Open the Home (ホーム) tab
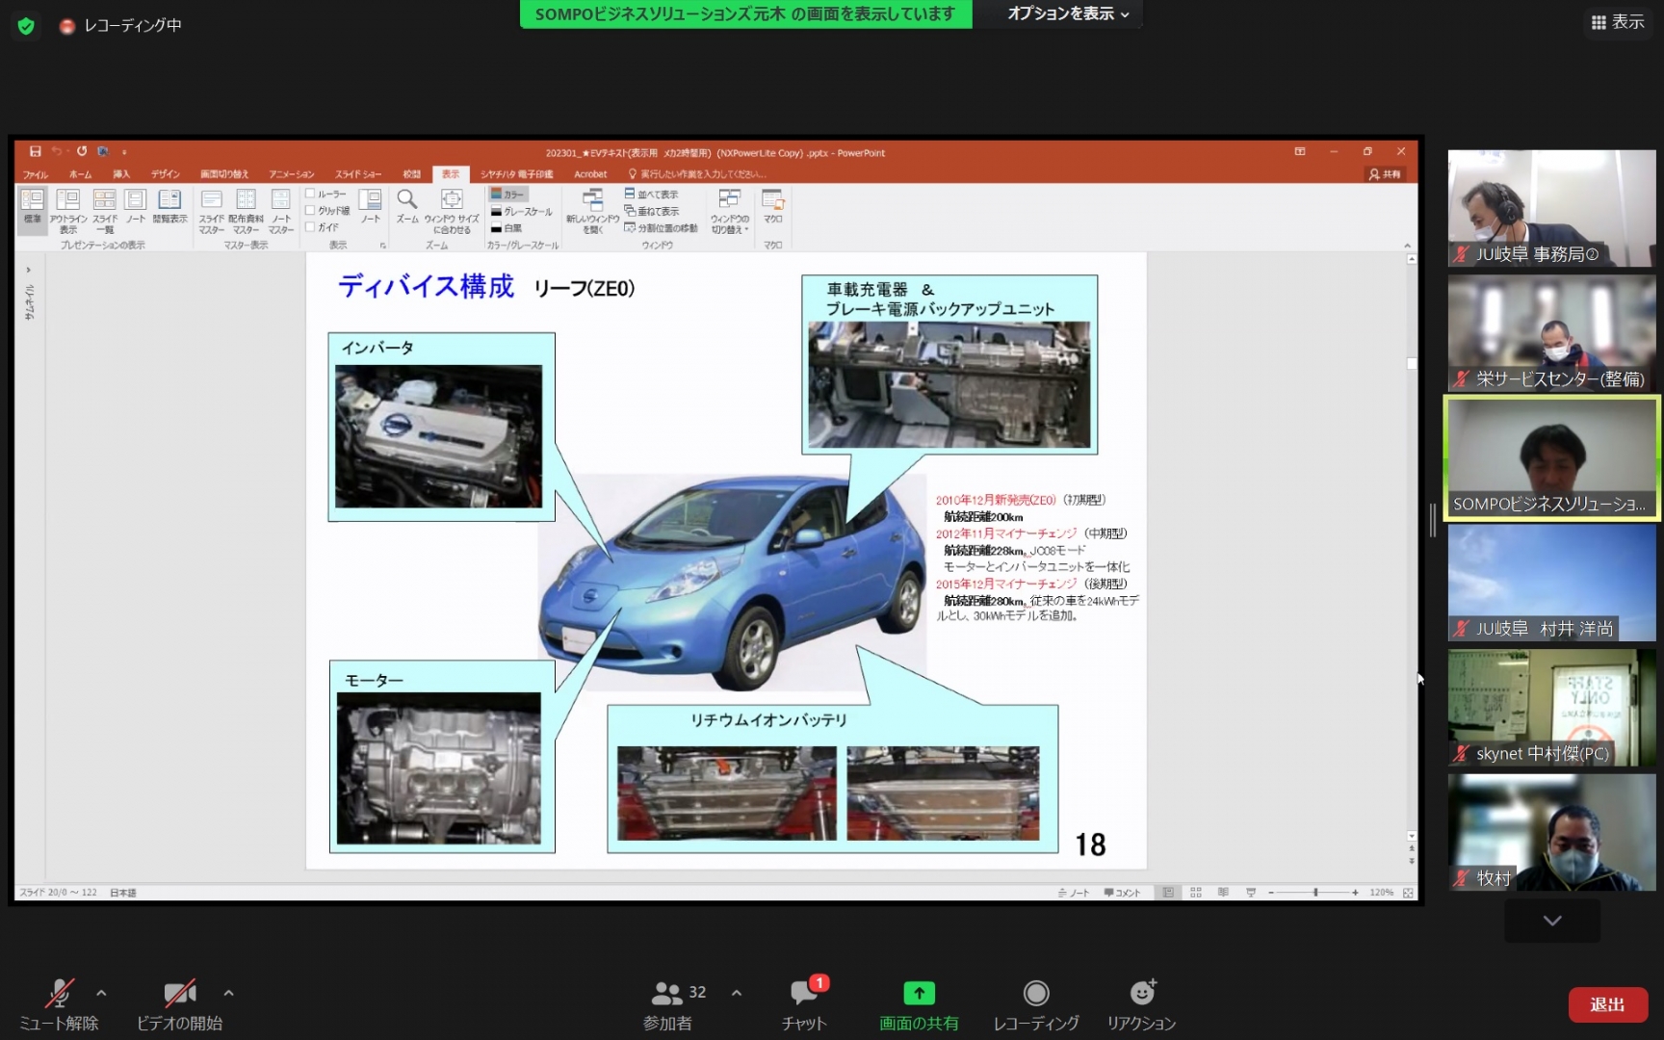 (80, 174)
